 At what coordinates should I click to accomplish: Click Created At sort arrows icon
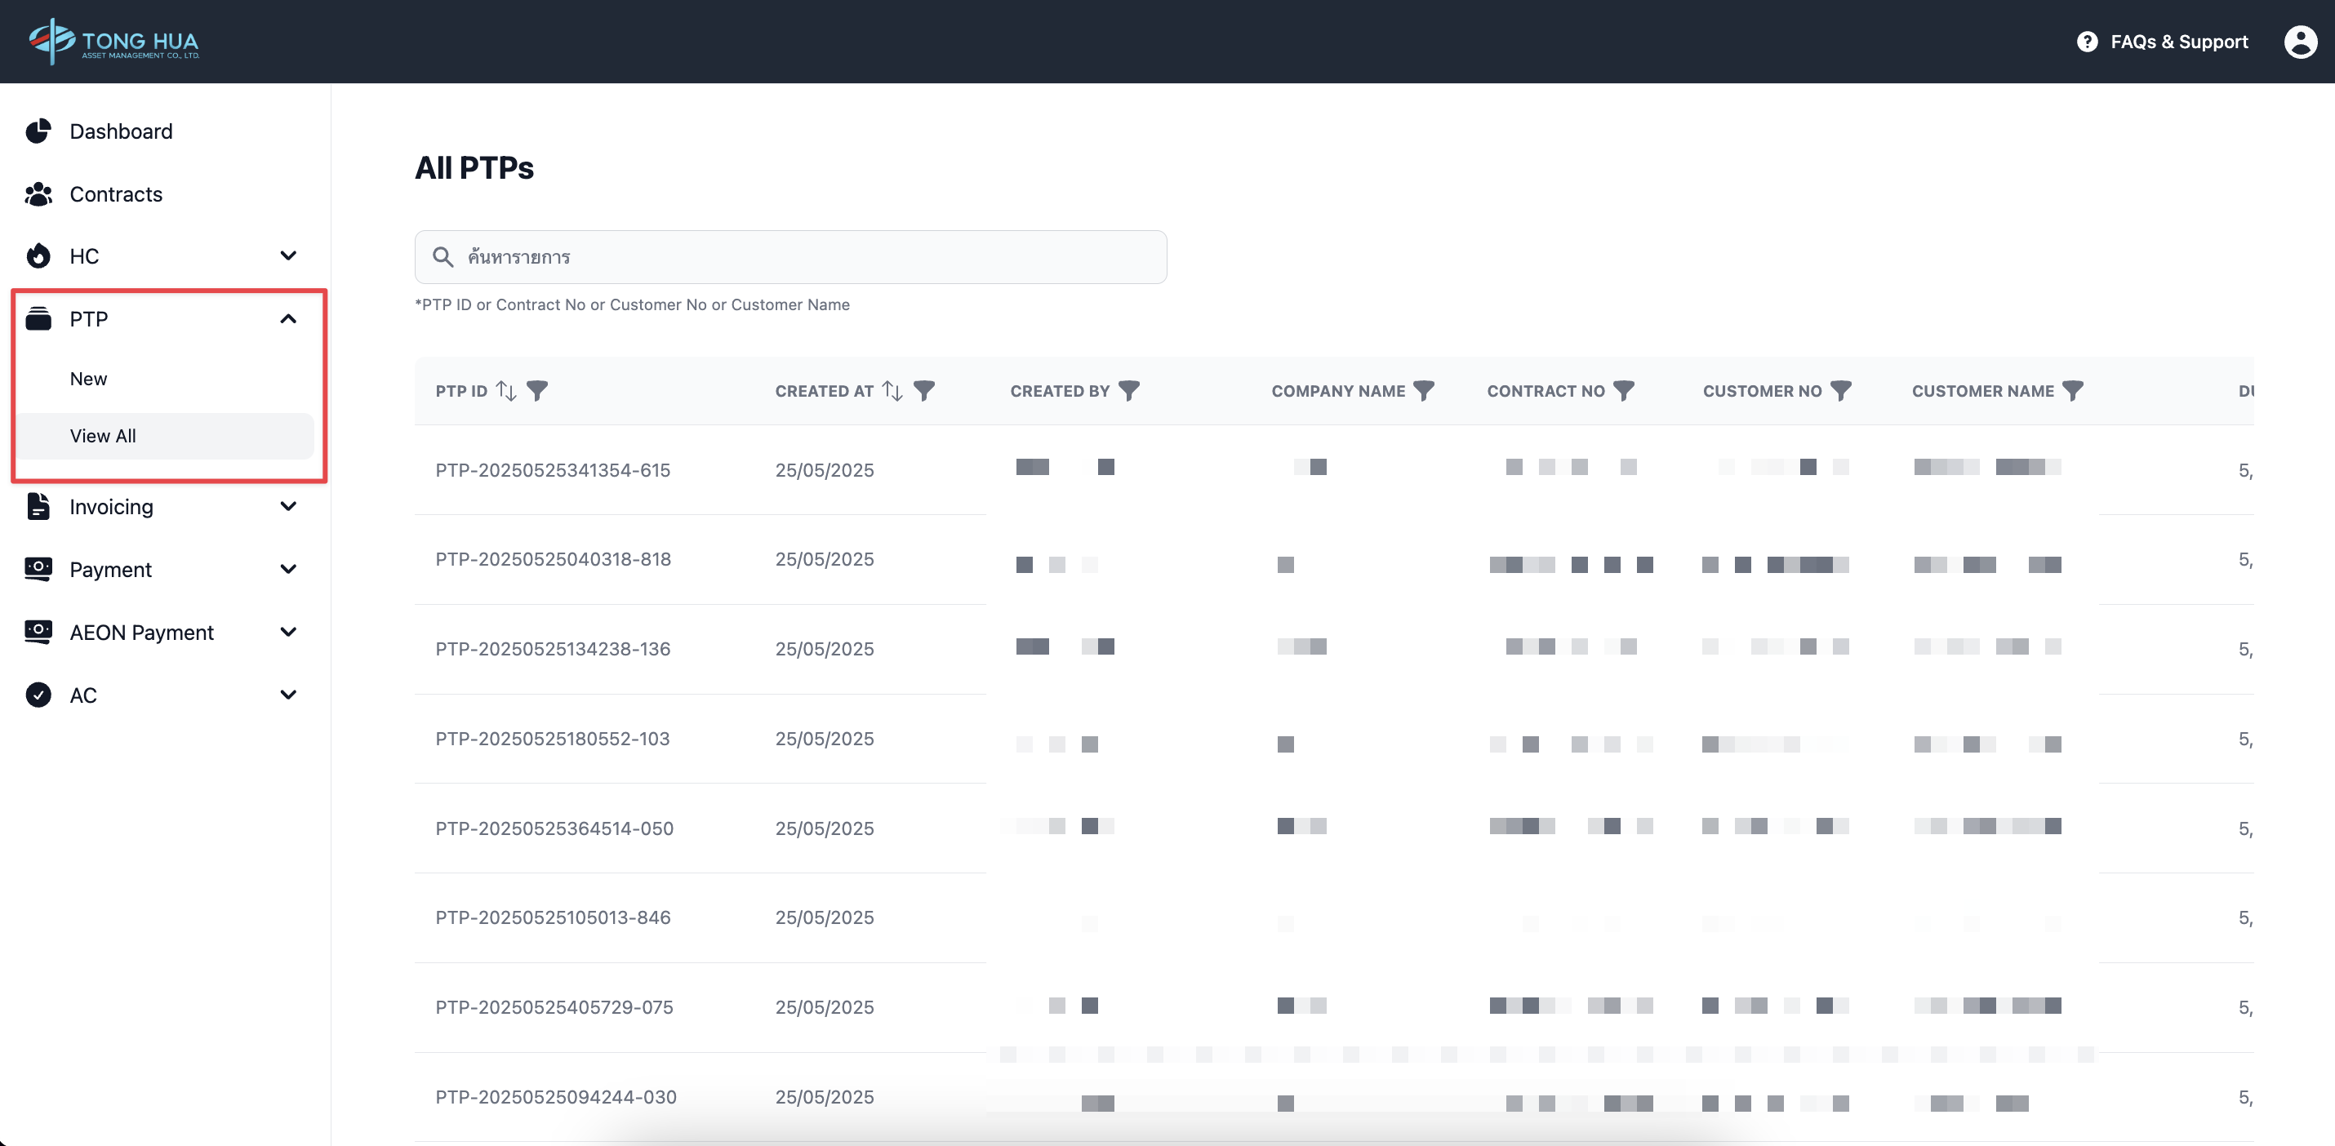(892, 390)
